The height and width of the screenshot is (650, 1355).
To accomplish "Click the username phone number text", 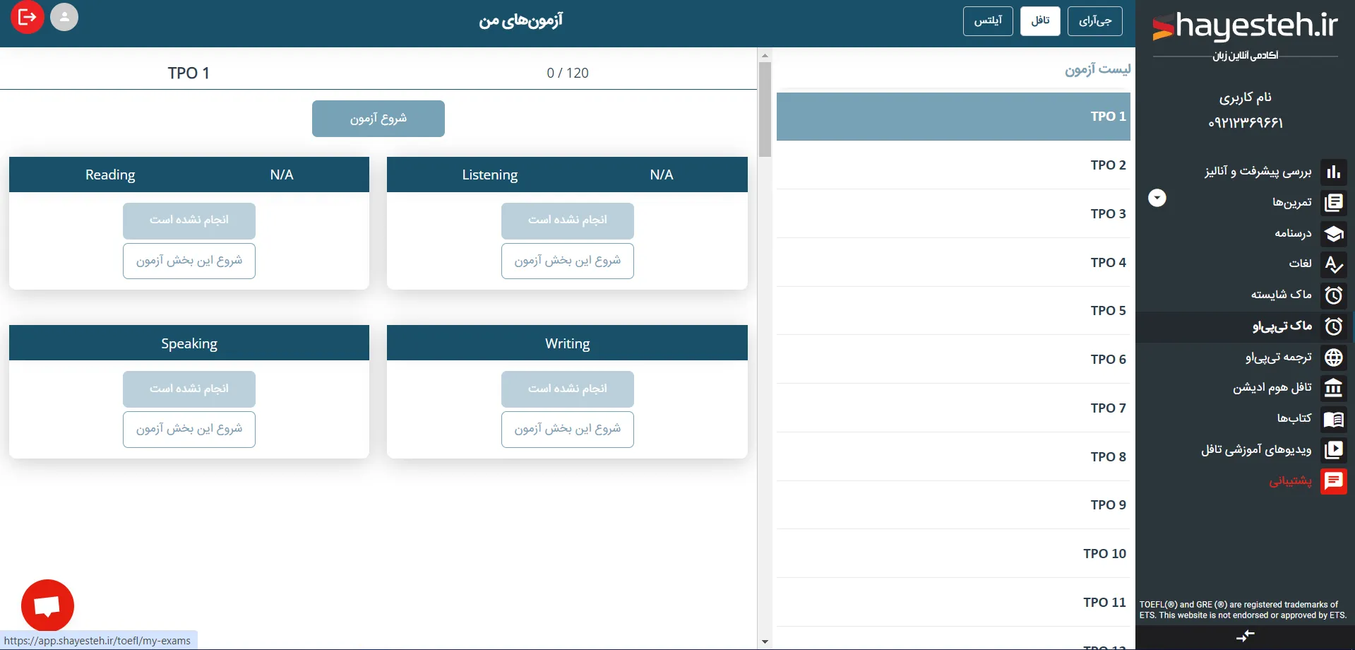I will (x=1245, y=123).
